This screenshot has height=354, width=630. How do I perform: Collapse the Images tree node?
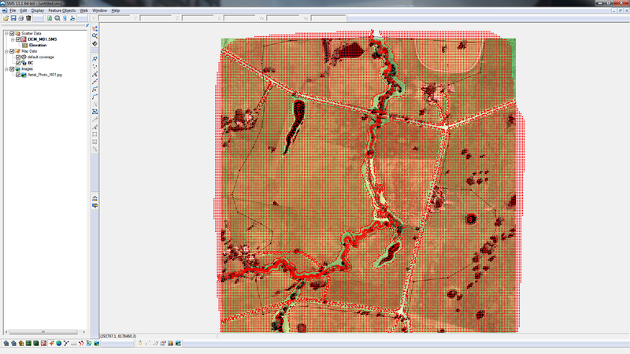click(6, 69)
